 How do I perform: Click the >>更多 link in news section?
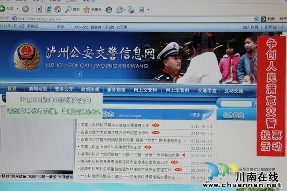pos(195,114)
